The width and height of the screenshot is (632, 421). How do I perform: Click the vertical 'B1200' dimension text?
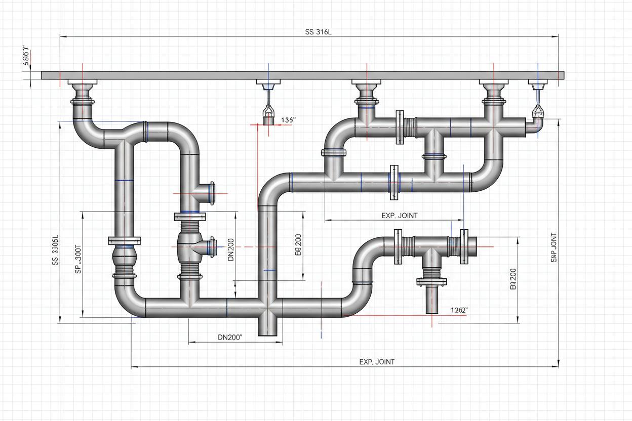tap(512, 279)
